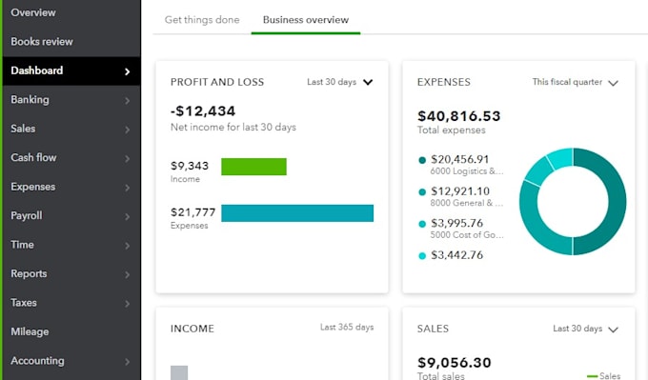Click the 6000 Logistics expense label
The image size is (648, 380).
pyautogui.click(x=467, y=171)
